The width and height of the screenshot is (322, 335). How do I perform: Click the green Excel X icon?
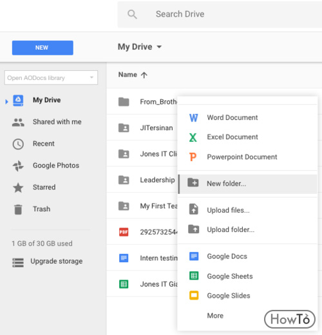193,137
